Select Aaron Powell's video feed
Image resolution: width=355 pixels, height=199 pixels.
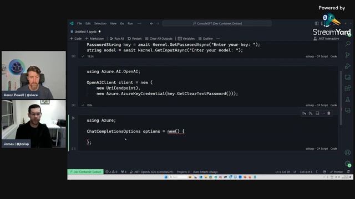pyautogui.click(x=34, y=75)
